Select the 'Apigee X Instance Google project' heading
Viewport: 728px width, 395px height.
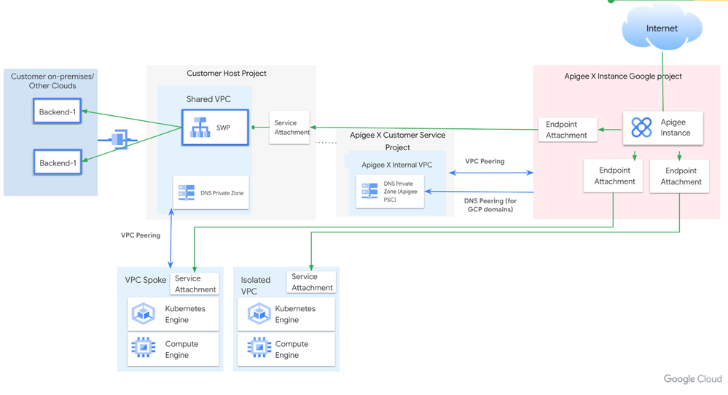coord(623,76)
